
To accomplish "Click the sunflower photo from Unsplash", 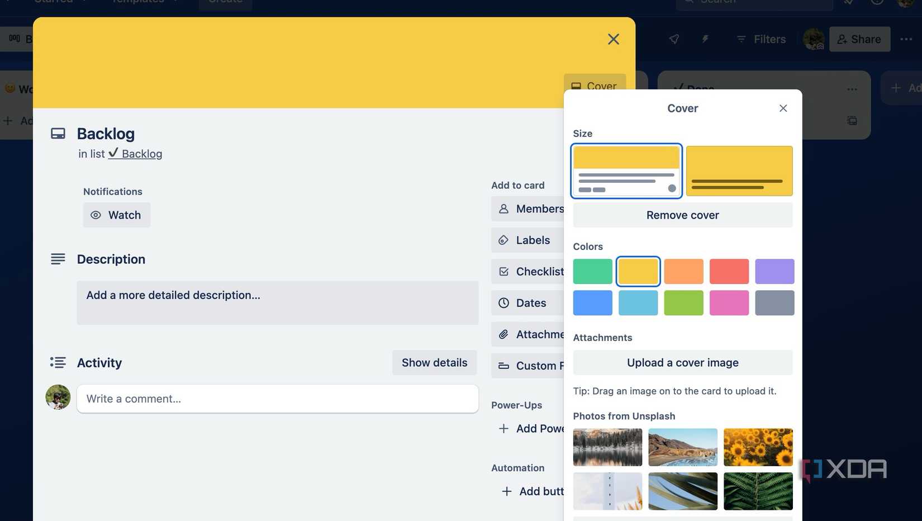I will (758, 447).
